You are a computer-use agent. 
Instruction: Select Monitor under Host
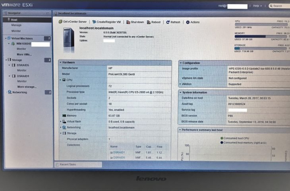[16, 31]
